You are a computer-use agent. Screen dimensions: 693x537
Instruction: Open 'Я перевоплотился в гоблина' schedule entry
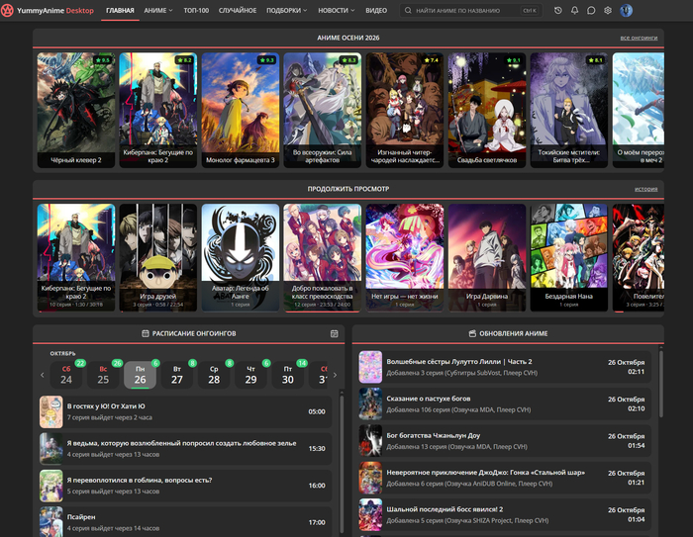pos(185,486)
